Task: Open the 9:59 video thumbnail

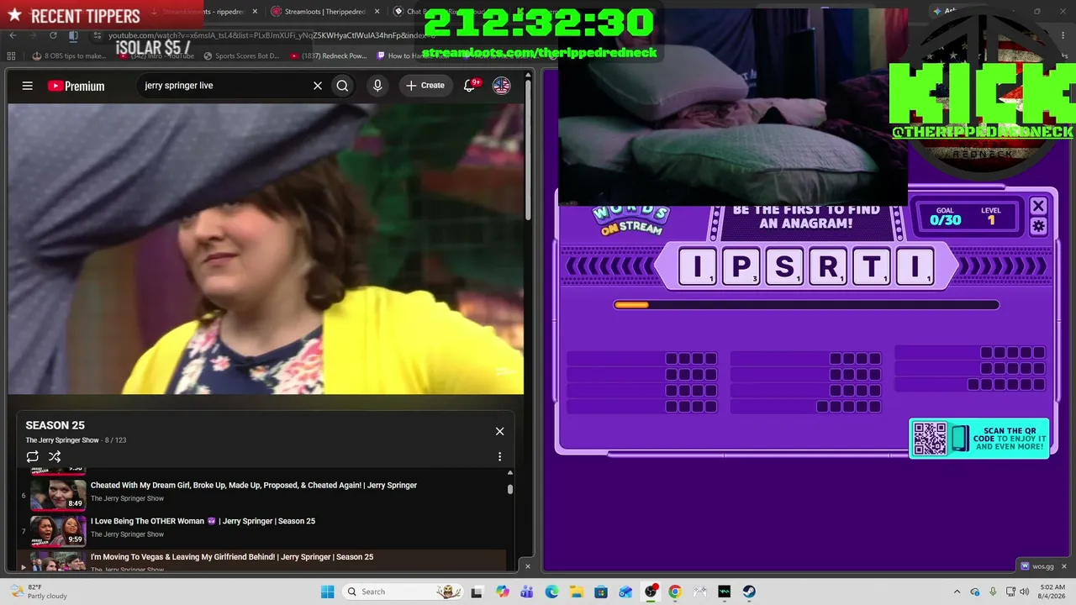Action: tap(58, 531)
